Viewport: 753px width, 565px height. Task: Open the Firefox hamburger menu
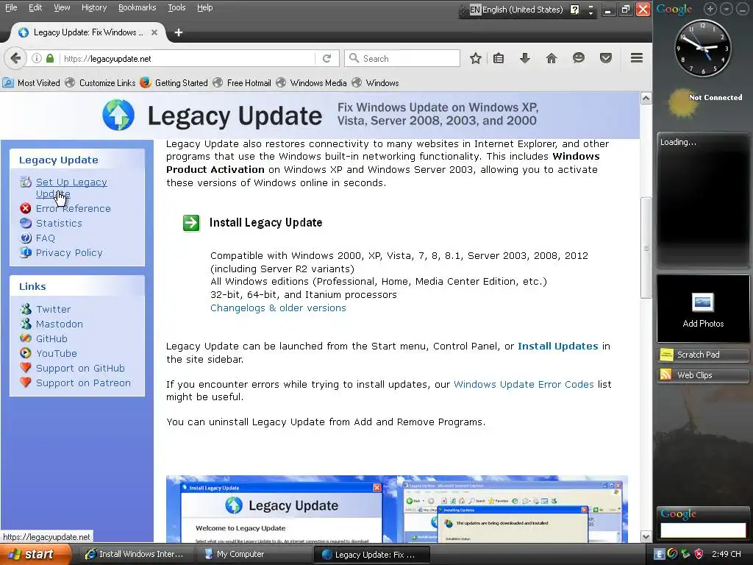coord(637,58)
